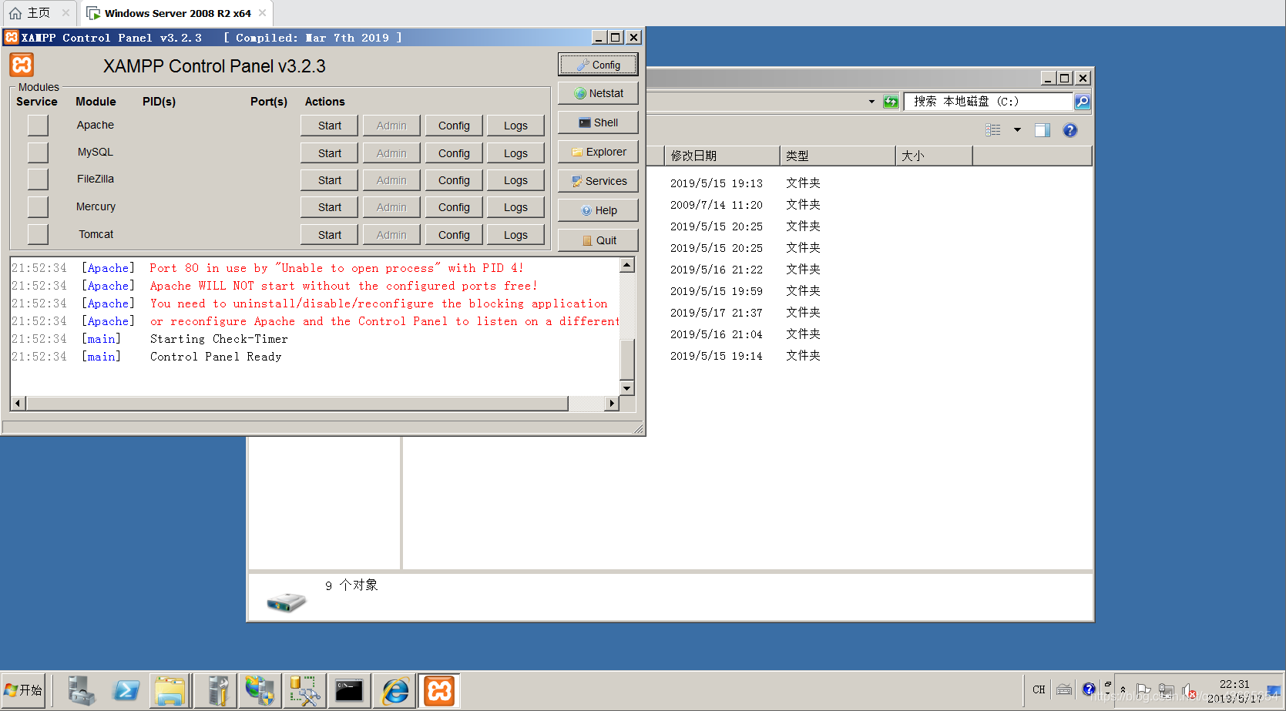The width and height of the screenshot is (1286, 711).
Task: Click the XAMPP logo in the control panel
Action: pos(22,65)
